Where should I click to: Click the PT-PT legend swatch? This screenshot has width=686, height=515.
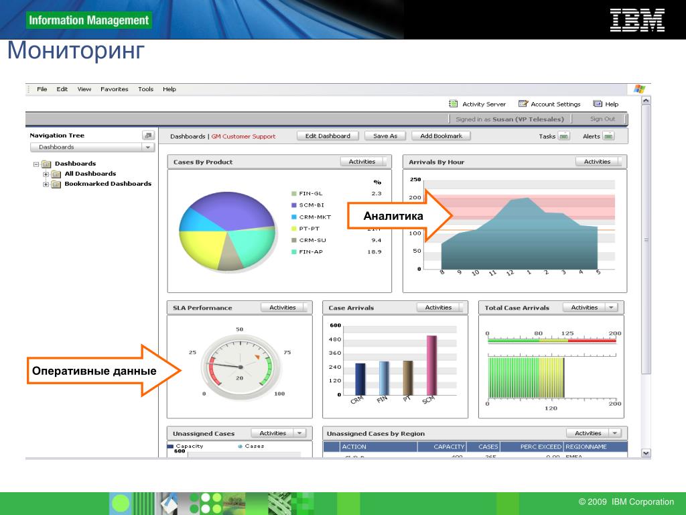point(294,229)
